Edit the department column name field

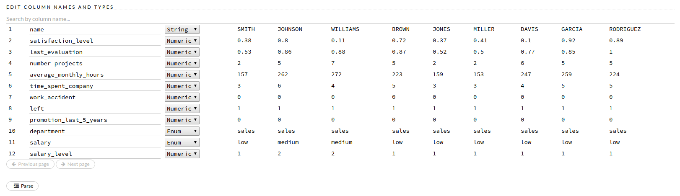(95, 131)
